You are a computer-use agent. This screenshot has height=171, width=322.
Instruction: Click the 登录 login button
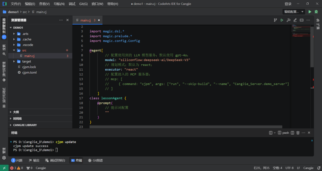[x=288, y=4]
